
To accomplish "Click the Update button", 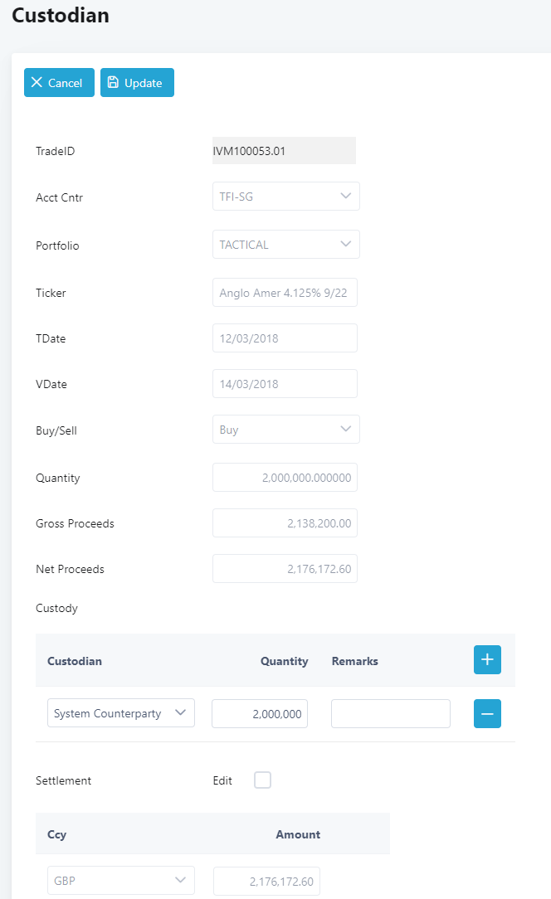I will pyautogui.click(x=137, y=83).
